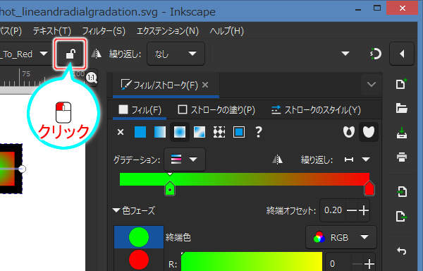The width and height of the screenshot is (423, 271).
Task: Maximize the Inkscape window
Action: pos(377,8)
